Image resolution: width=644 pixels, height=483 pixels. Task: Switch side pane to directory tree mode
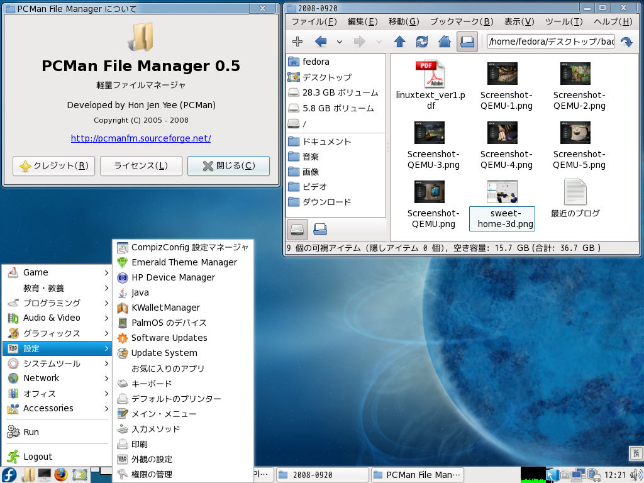point(320,229)
